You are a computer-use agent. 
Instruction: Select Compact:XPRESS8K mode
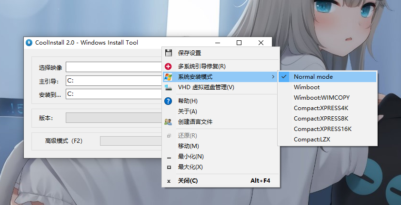coord(327,119)
